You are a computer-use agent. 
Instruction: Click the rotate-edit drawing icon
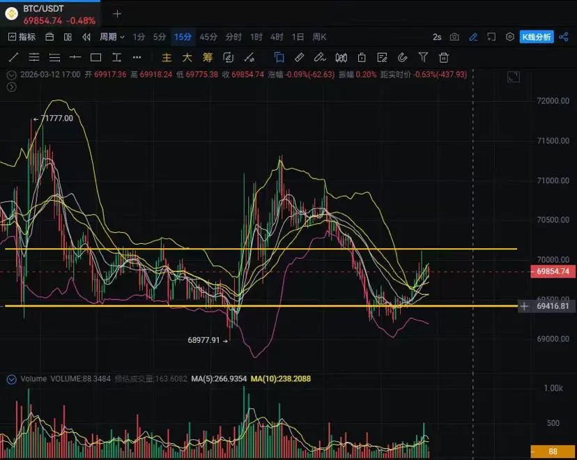[x=228, y=57]
